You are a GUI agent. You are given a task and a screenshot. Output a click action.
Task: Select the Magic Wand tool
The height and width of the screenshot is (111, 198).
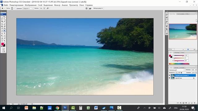point(4,19)
